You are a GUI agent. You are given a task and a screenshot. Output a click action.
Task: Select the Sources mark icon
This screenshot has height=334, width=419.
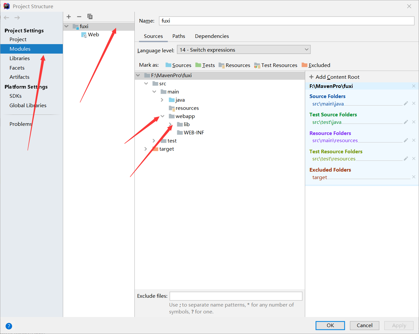168,65
